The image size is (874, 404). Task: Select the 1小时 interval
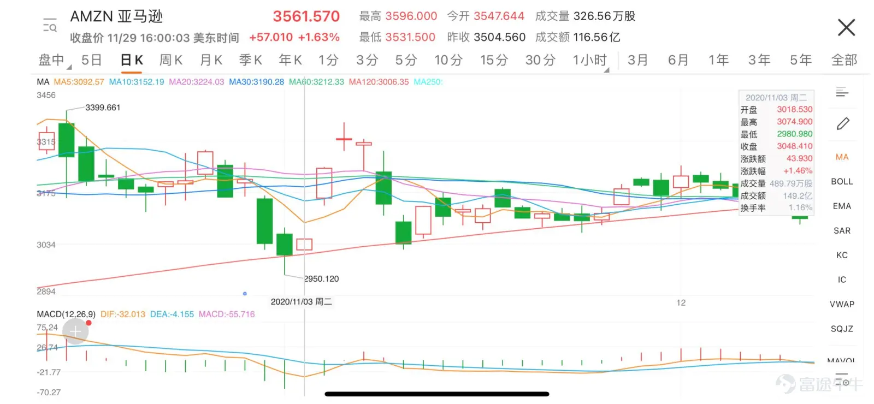589,60
